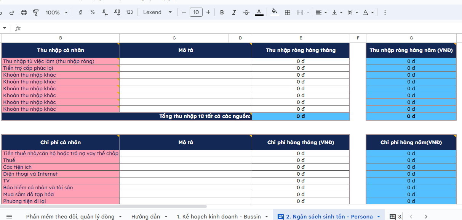Open the text color picker
The width and height of the screenshot is (462, 220).
[259, 13]
